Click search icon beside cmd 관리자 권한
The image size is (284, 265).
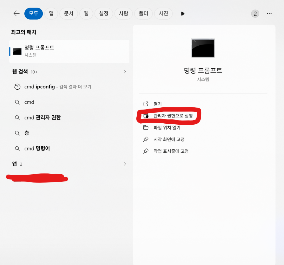tap(17, 118)
